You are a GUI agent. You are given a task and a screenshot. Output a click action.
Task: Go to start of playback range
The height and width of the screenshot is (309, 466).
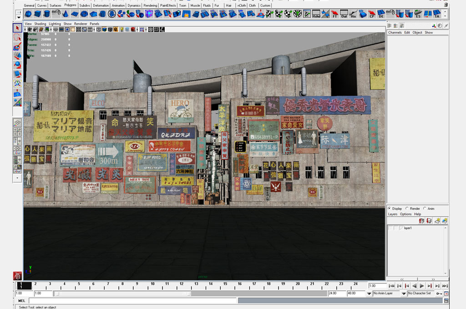391,286
